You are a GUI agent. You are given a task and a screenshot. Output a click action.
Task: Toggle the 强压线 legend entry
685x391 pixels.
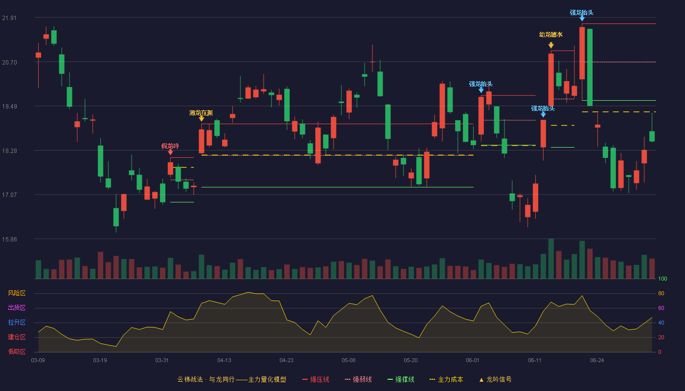[x=316, y=379]
